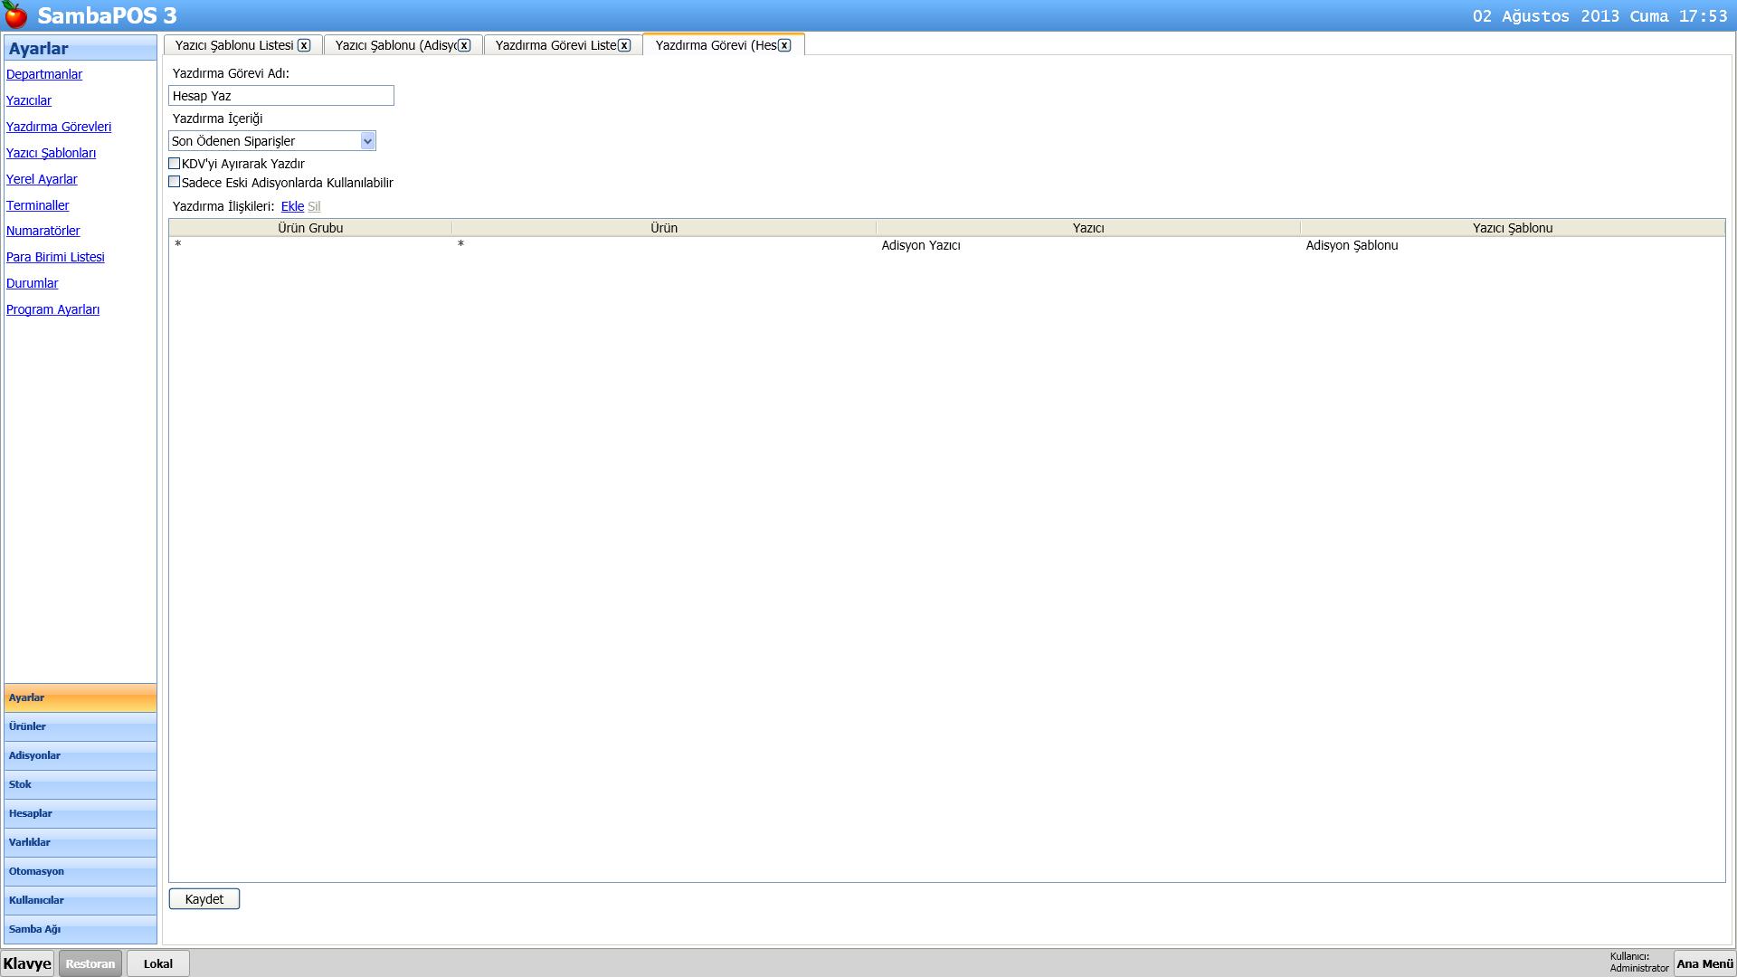Open Yazıcılar from the settings sidebar
The image size is (1737, 977).
click(29, 100)
